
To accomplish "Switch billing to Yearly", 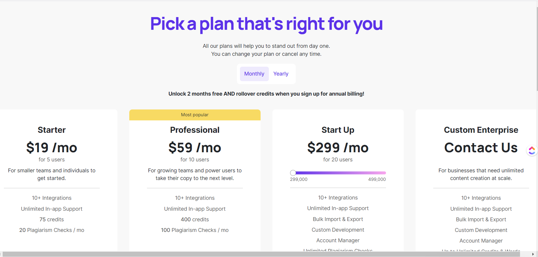I will point(281,74).
